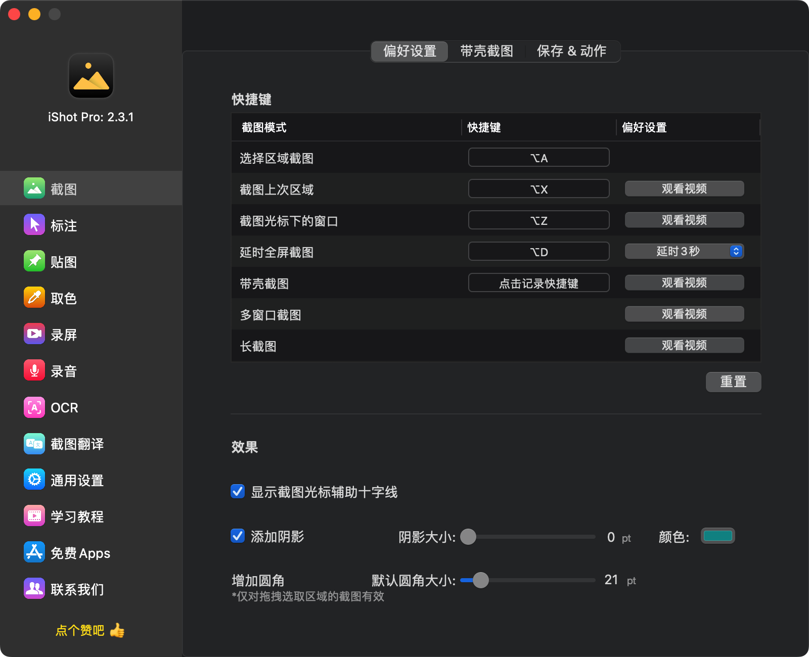This screenshot has height=657, width=809.
Task: Select the OCR icon in sidebar
Action: [34, 407]
